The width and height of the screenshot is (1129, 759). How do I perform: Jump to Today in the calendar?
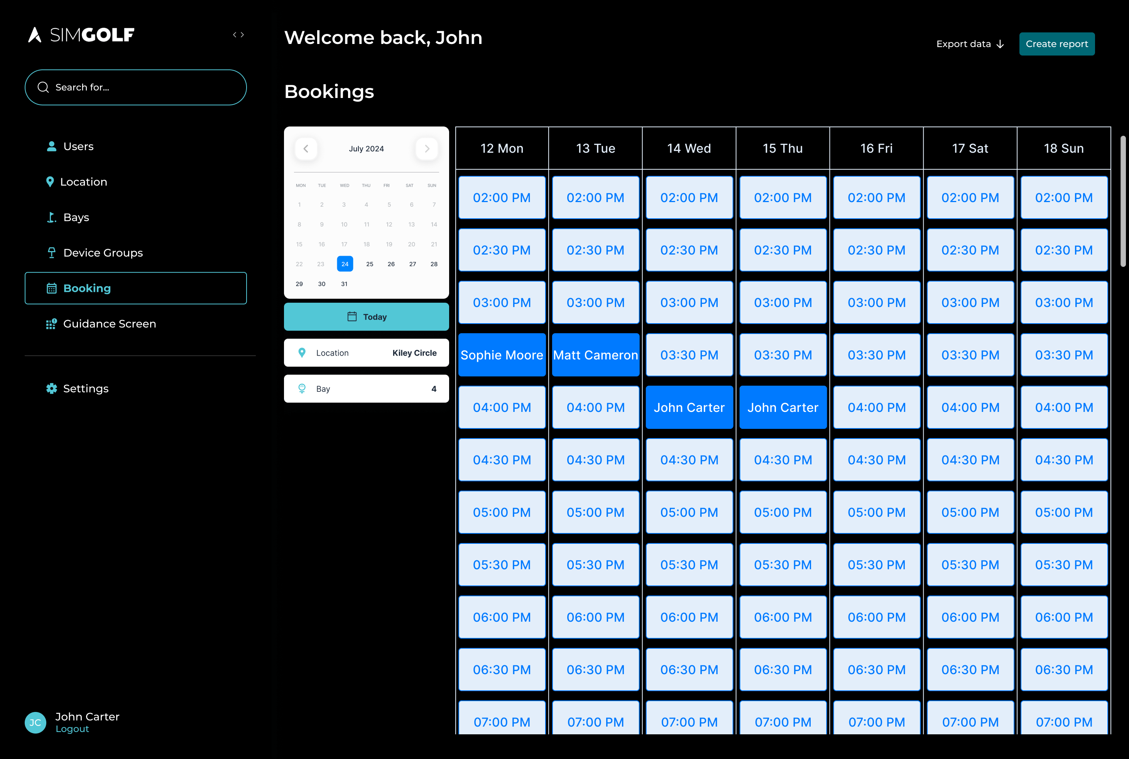click(366, 317)
